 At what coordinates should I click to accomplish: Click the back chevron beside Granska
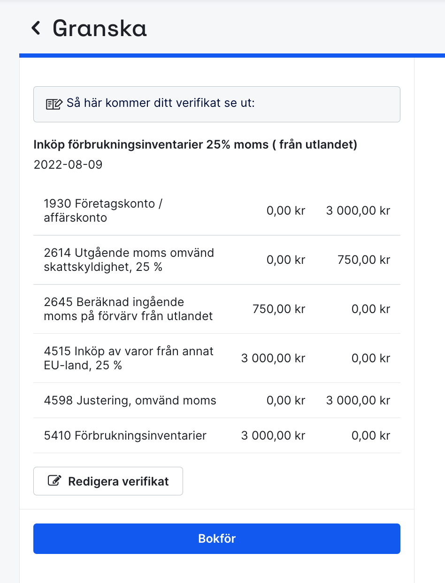point(35,29)
